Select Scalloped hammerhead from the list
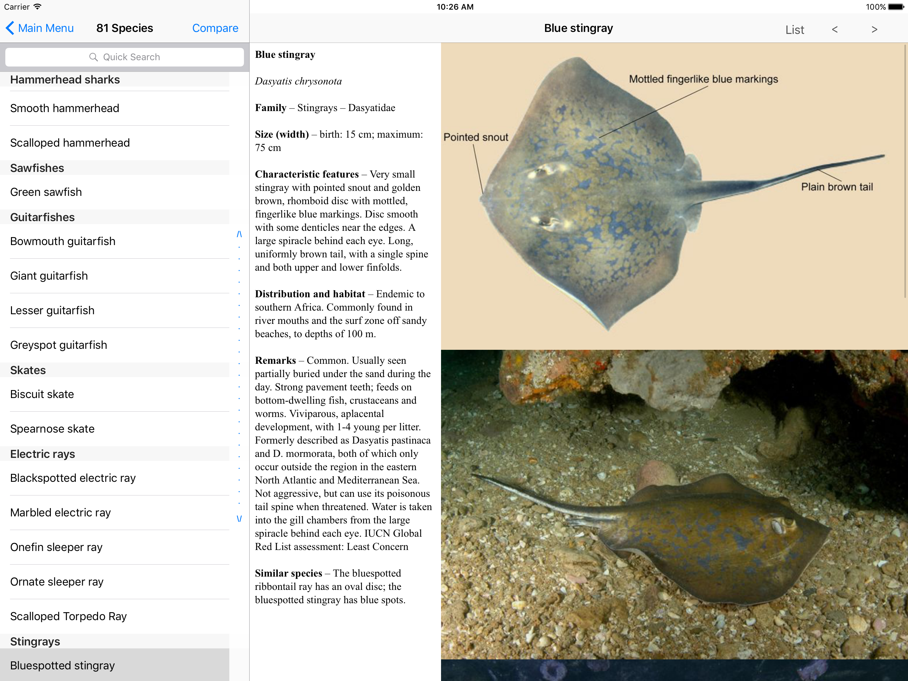 pos(115,143)
